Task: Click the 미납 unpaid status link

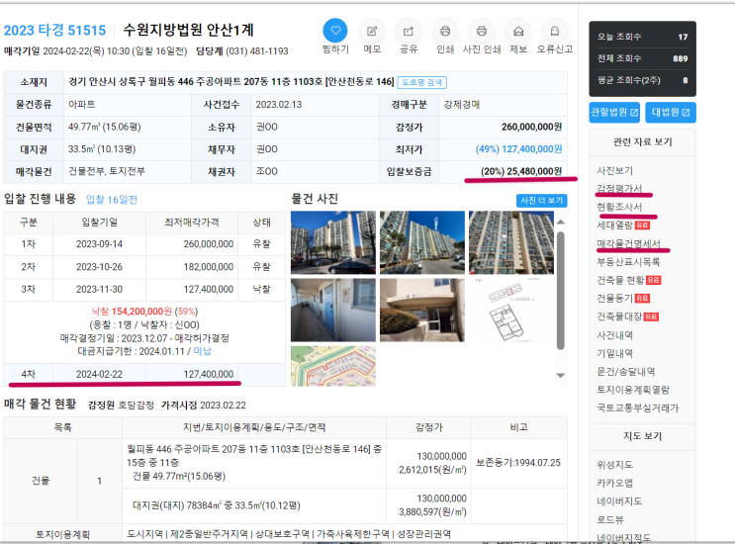Action: point(203,351)
